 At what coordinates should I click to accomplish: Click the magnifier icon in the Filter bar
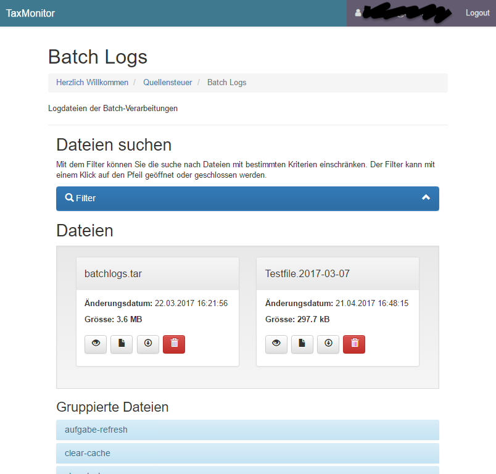point(69,197)
